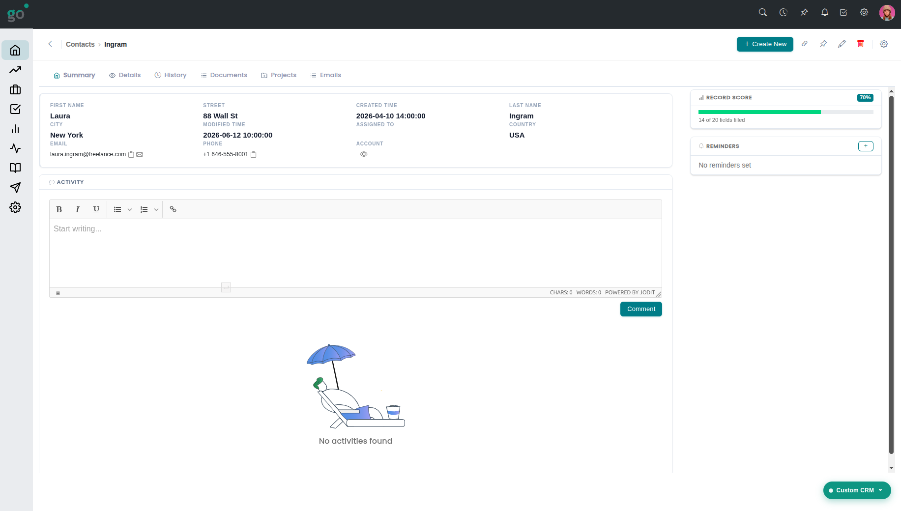
Task: Open the notifications bell
Action: tap(825, 12)
